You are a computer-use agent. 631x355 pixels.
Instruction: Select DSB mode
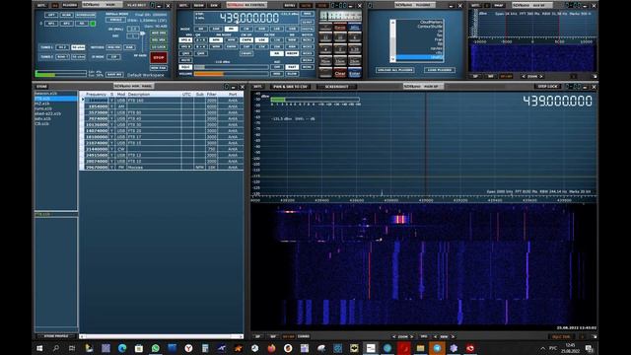click(x=261, y=29)
